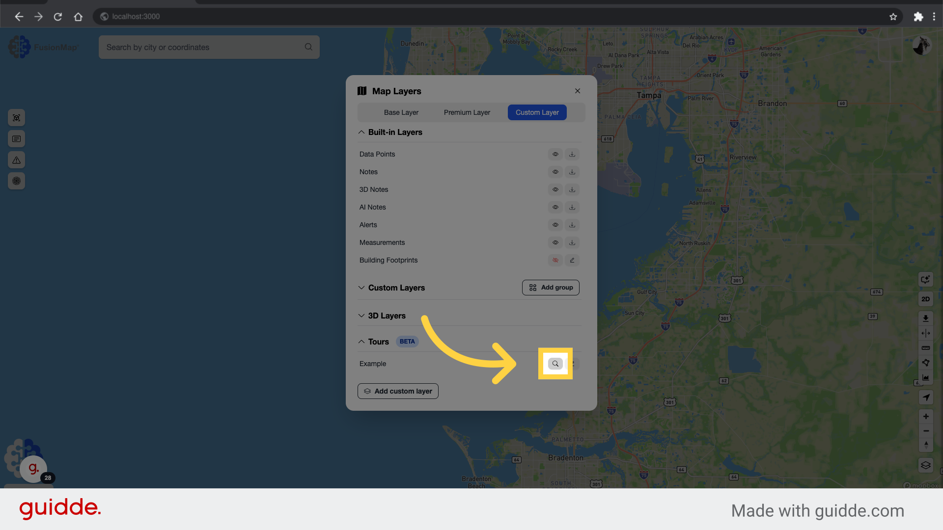Expand the Custom Layers section
Viewport: 943px width, 530px height.
(x=361, y=288)
